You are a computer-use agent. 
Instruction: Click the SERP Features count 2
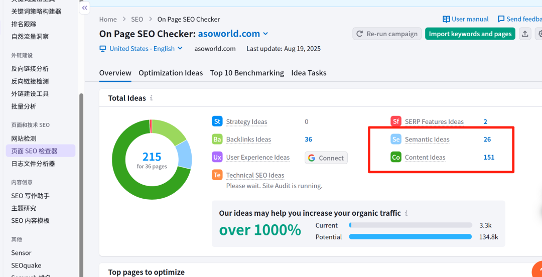click(x=485, y=122)
